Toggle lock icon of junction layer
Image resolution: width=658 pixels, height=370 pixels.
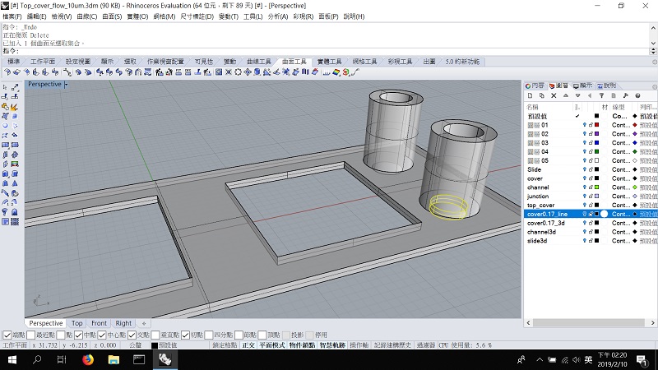(591, 196)
